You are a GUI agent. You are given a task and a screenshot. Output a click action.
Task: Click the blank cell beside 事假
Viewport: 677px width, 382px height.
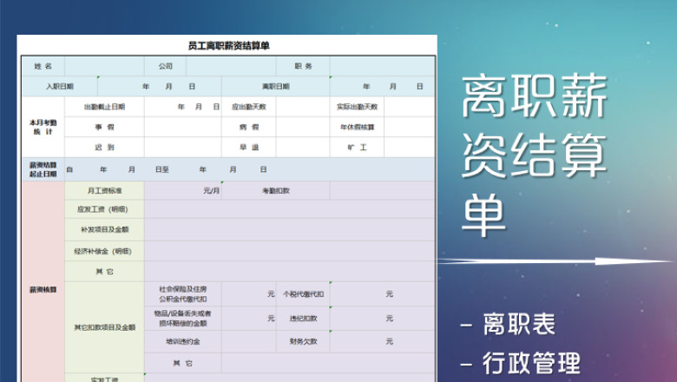[x=182, y=127]
